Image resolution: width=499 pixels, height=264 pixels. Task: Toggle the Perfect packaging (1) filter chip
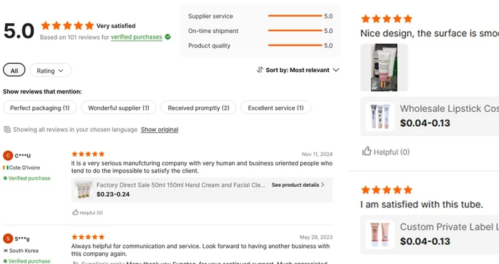pyautogui.click(x=39, y=108)
